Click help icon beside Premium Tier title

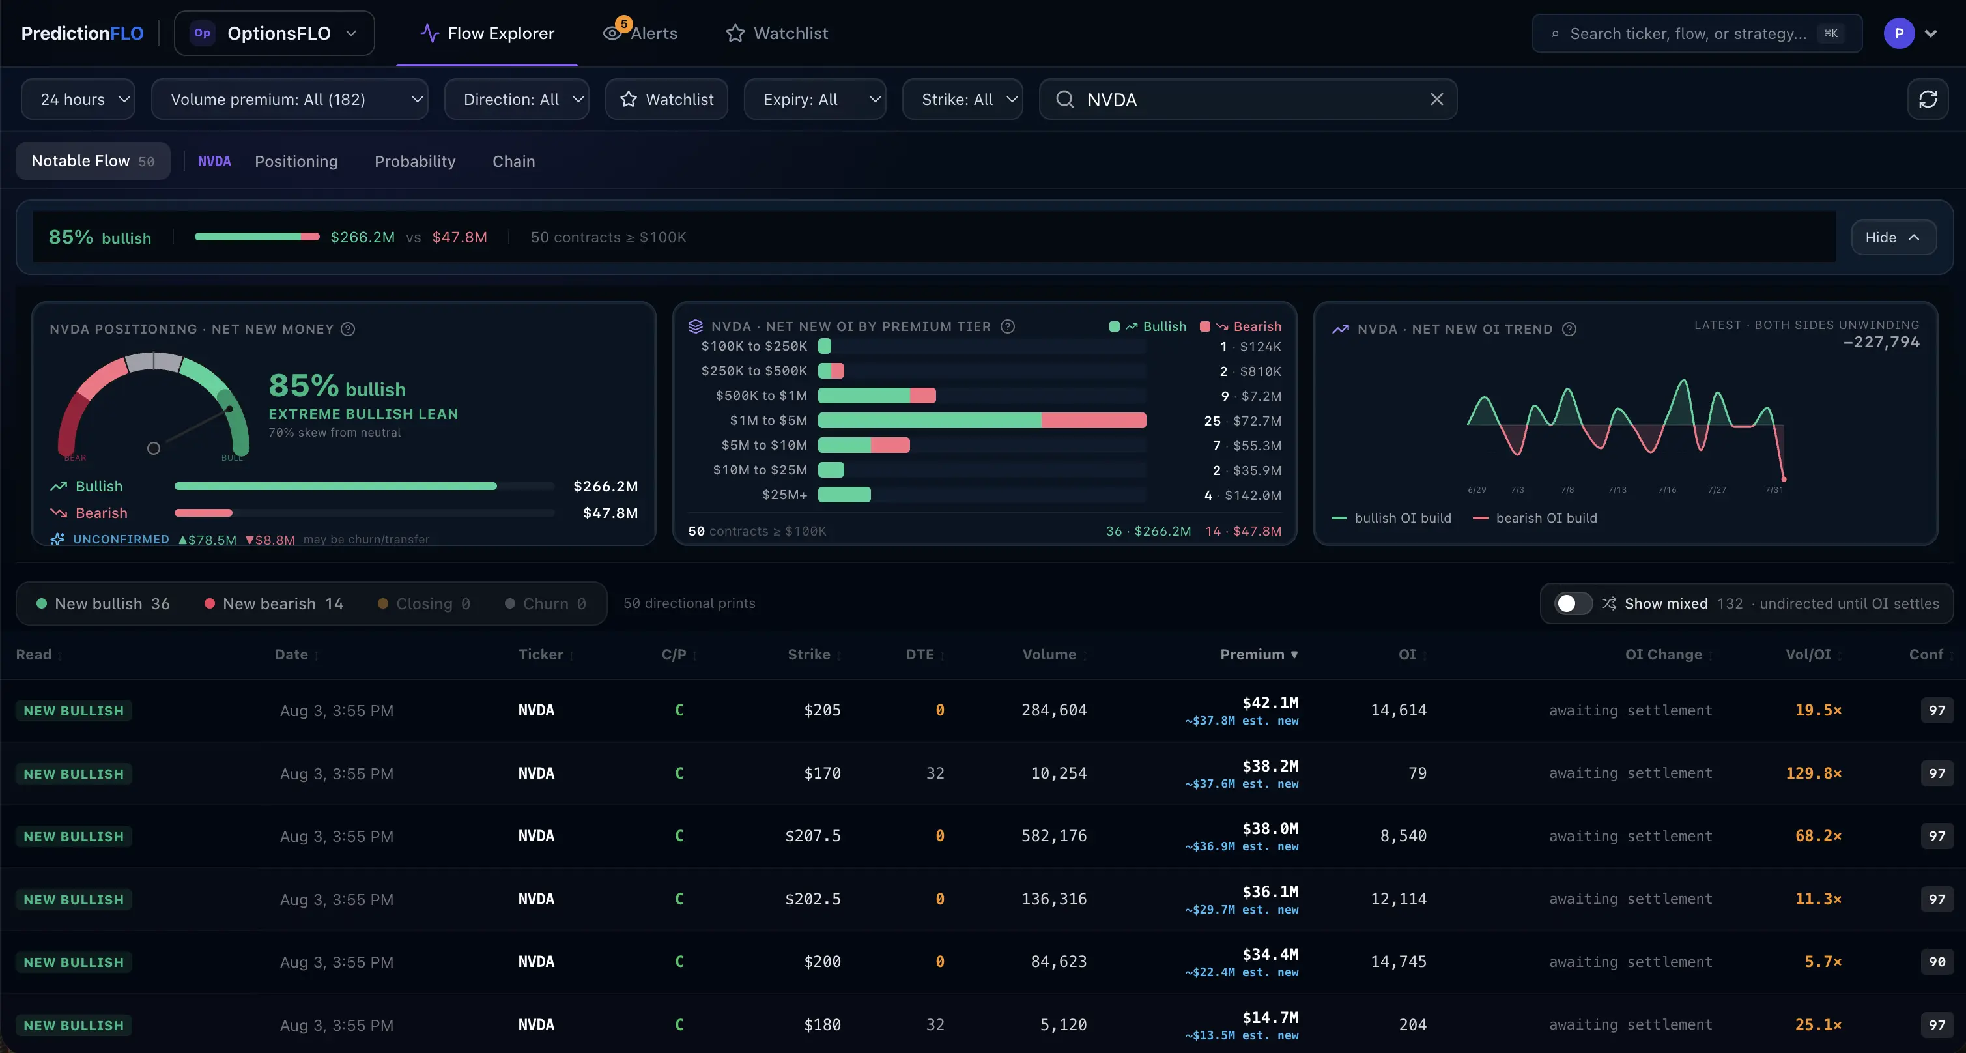[1007, 326]
